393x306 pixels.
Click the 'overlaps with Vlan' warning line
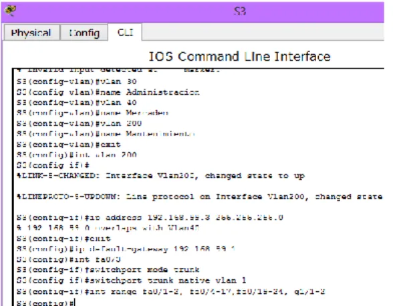(x=108, y=228)
